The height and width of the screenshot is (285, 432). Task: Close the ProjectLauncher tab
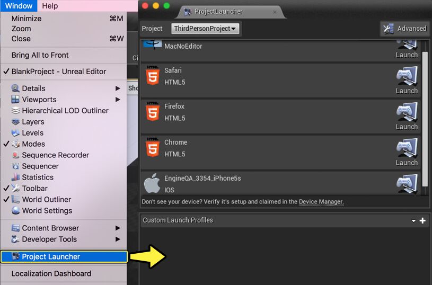coord(275,12)
